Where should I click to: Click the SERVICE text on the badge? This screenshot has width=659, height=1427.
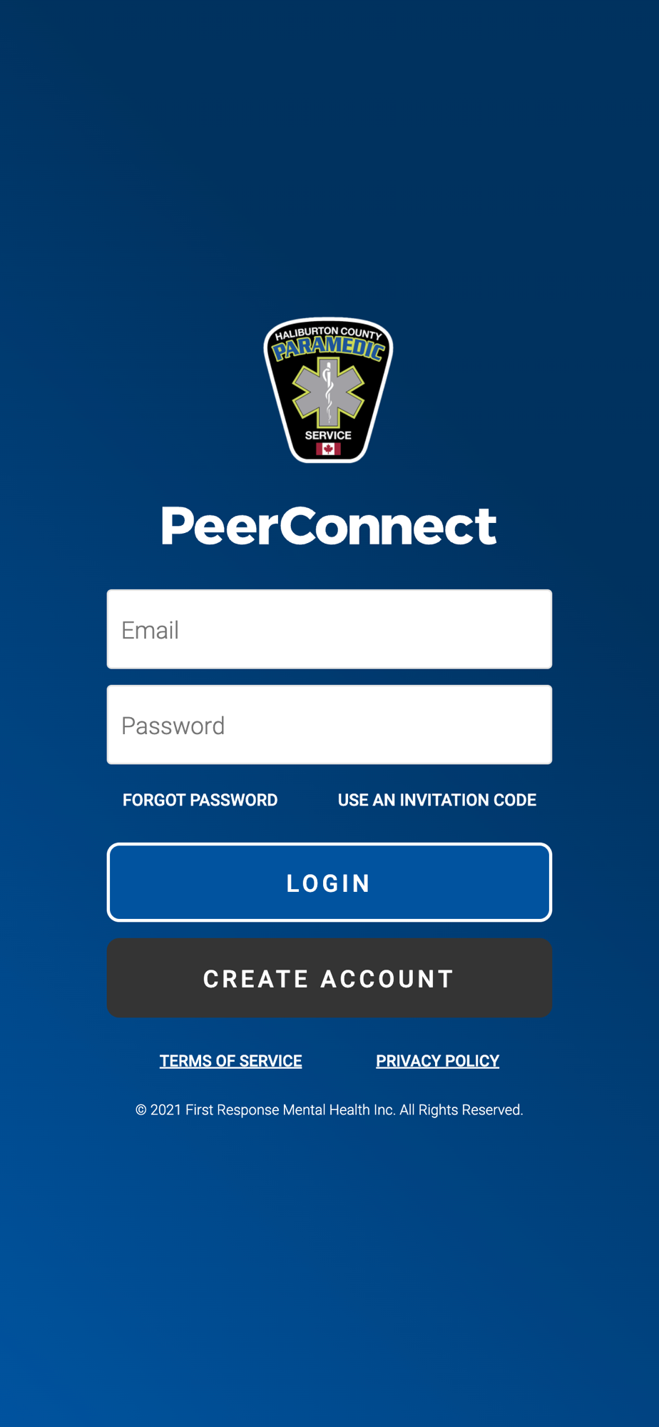click(x=328, y=435)
